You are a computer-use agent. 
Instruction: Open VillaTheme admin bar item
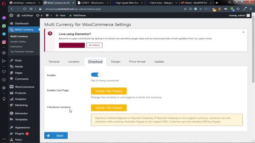coord(77,15)
